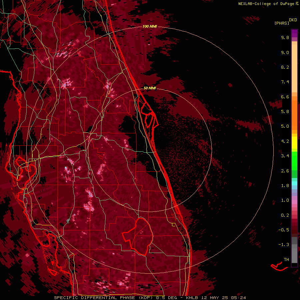
Task: Pick the cyan color bar segment
Action: point(294,183)
